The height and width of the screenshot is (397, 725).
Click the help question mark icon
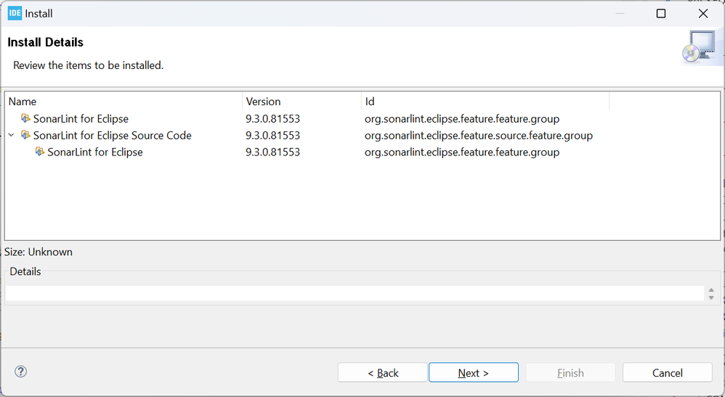(21, 372)
